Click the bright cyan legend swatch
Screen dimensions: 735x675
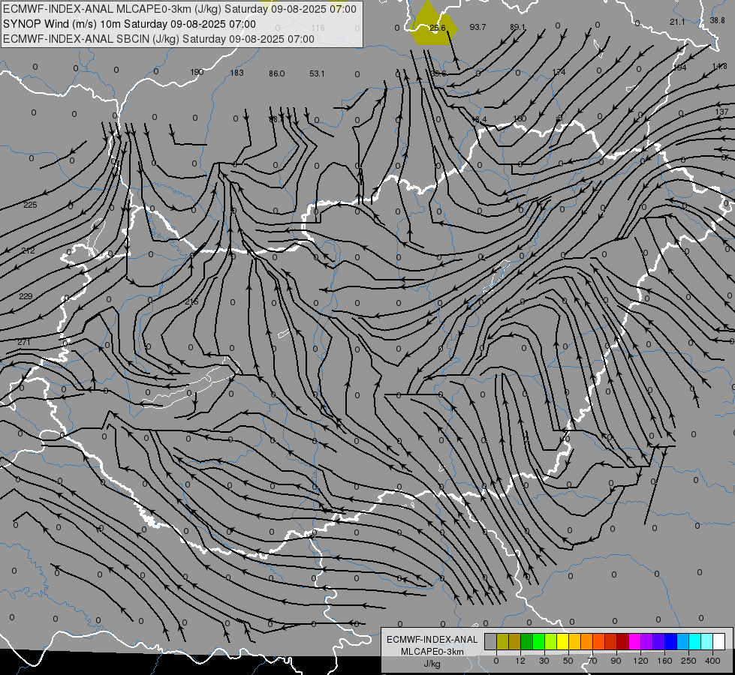click(694, 642)
